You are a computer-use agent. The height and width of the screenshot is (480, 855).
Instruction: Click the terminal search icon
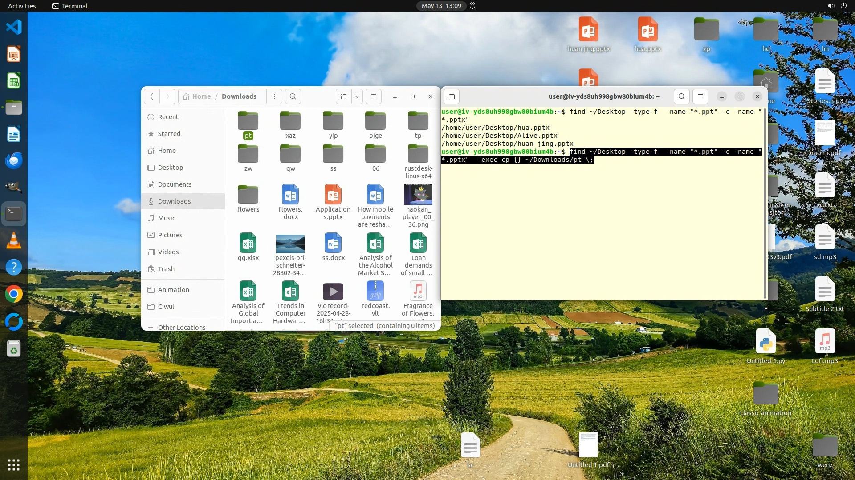[x=682, y=96]
